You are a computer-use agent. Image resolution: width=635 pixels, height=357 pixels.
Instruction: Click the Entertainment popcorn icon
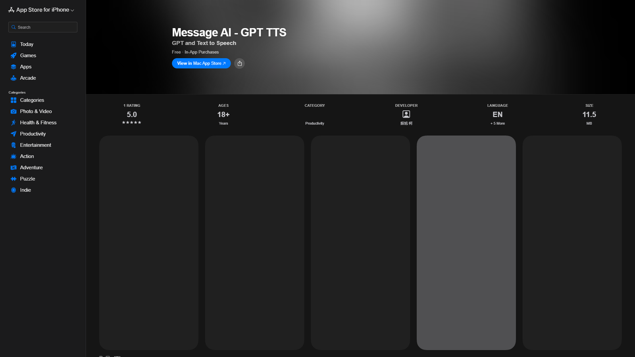click(13, 145)
